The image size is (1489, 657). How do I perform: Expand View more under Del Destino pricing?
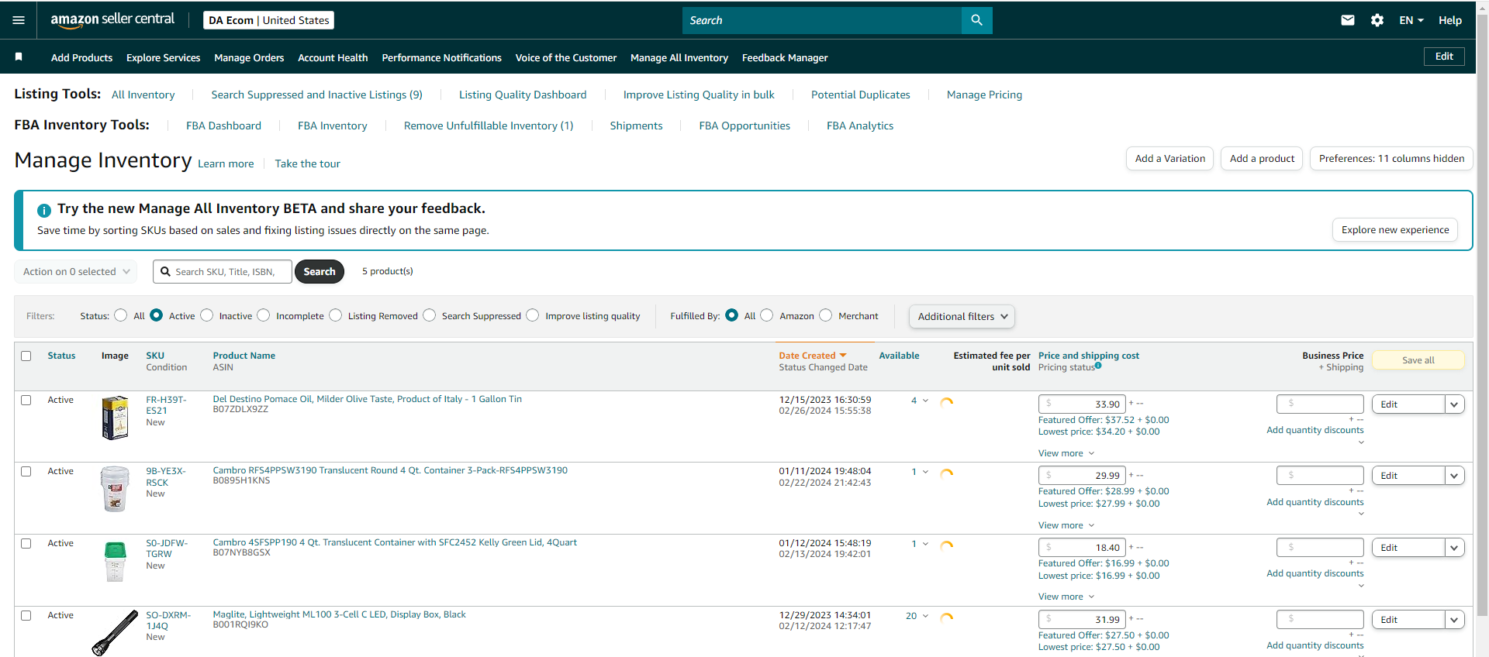point(1066,453)
